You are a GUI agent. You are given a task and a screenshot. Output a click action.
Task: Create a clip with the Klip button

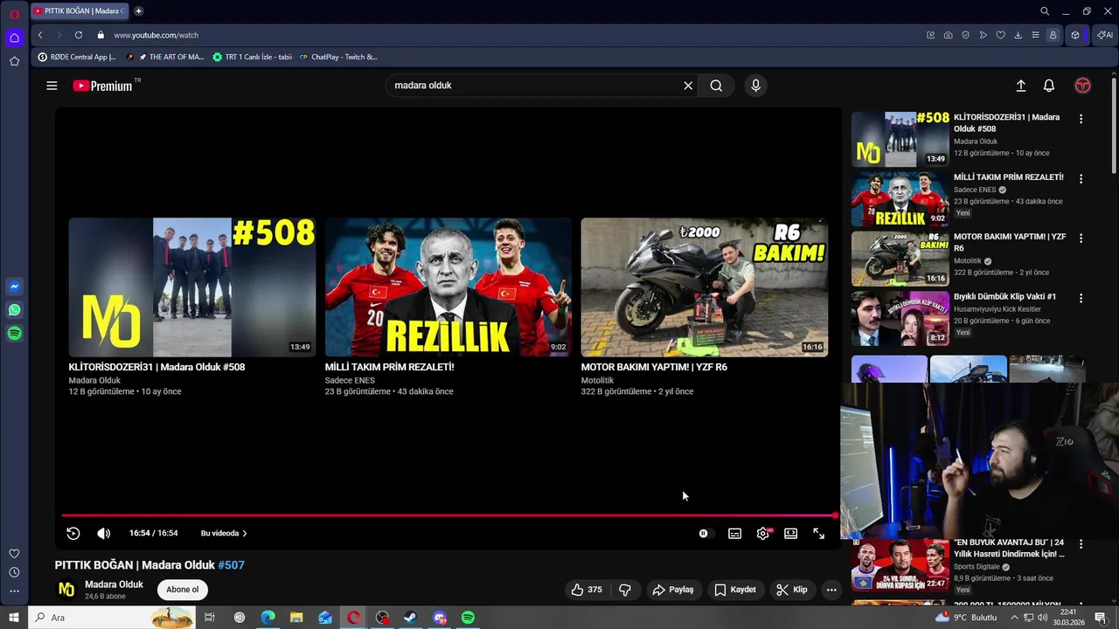click(792, 590)
